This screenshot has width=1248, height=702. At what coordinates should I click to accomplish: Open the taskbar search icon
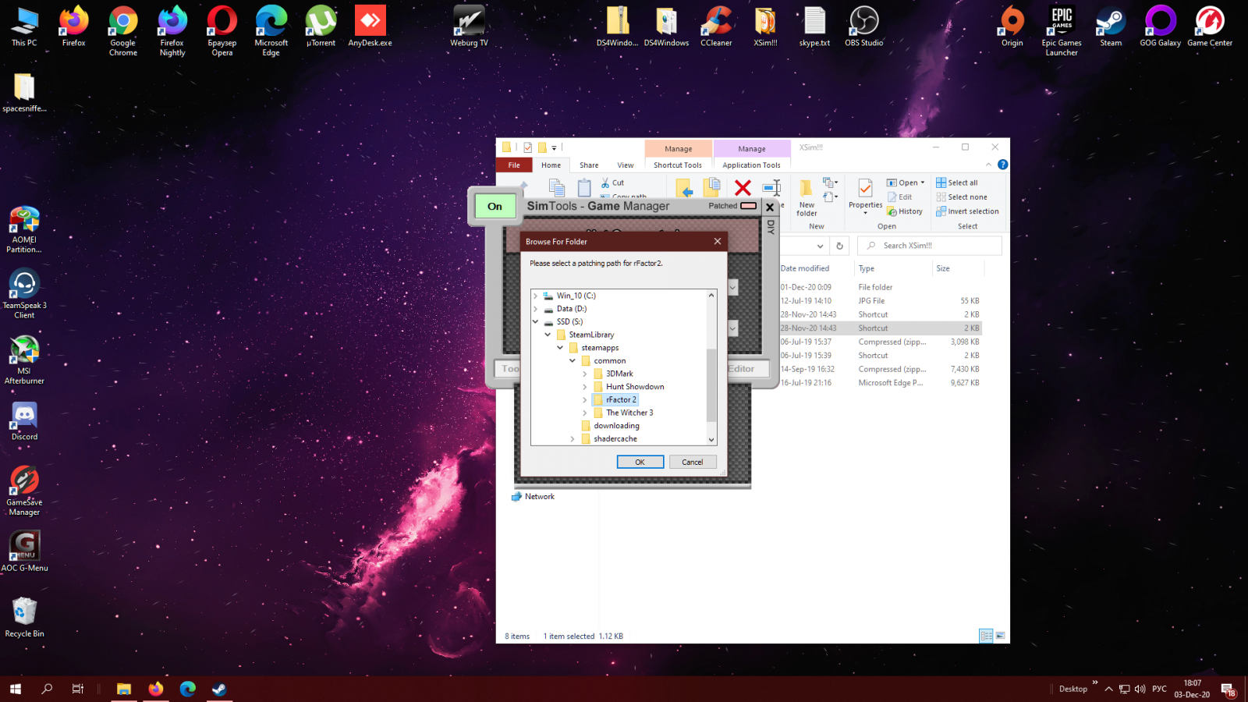pyautogui.click(x=47, y=689)
